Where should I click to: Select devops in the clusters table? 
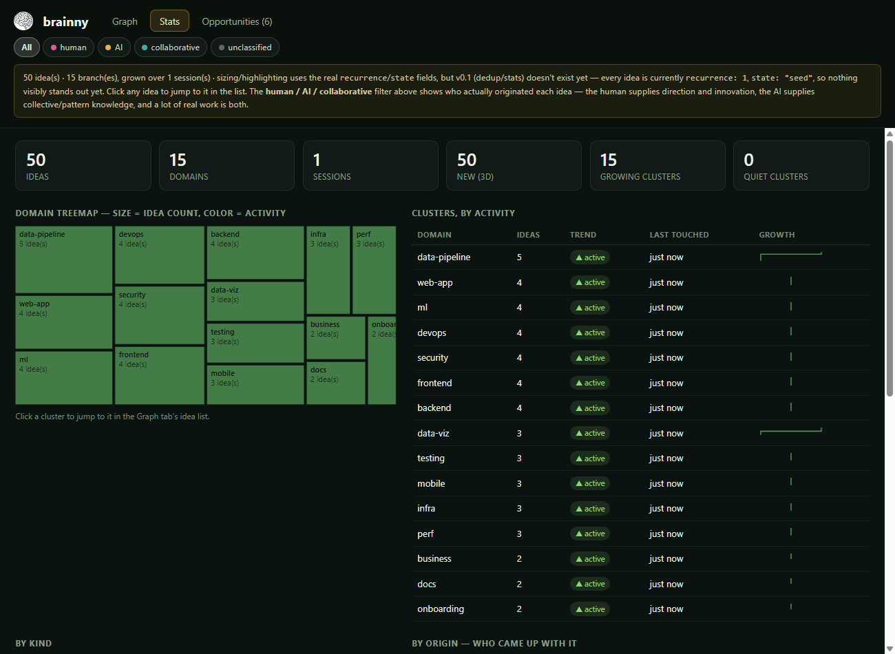pos(432,333)
